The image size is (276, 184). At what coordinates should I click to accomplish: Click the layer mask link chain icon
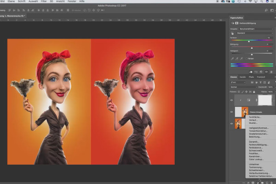pos(257,100)
